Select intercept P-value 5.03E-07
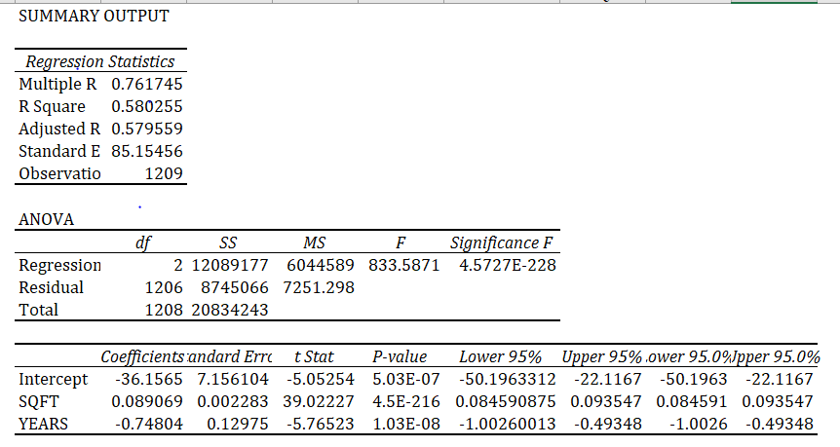Screen dimensions: 840x447 pyautogui.click(x=406, y=380)
